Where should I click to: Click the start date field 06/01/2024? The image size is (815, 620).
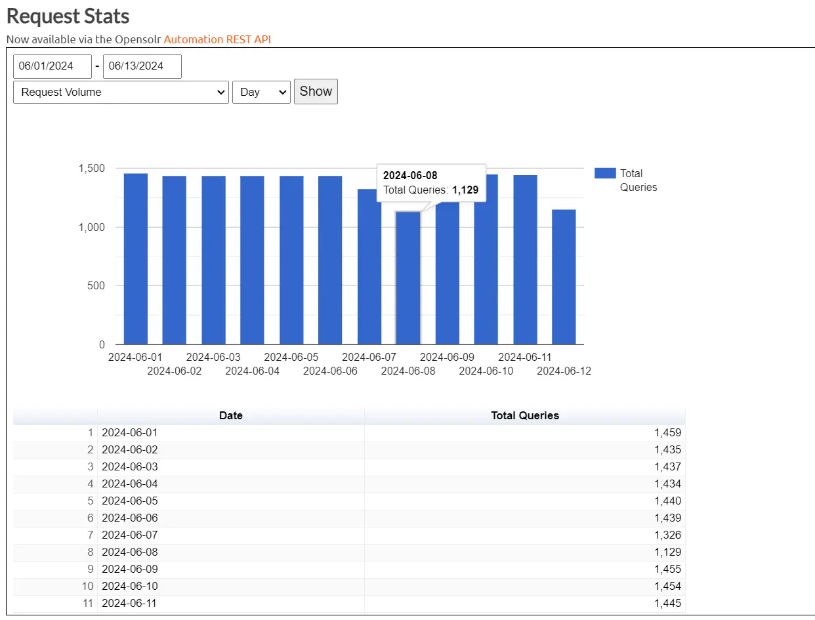(x=52, y=66)
